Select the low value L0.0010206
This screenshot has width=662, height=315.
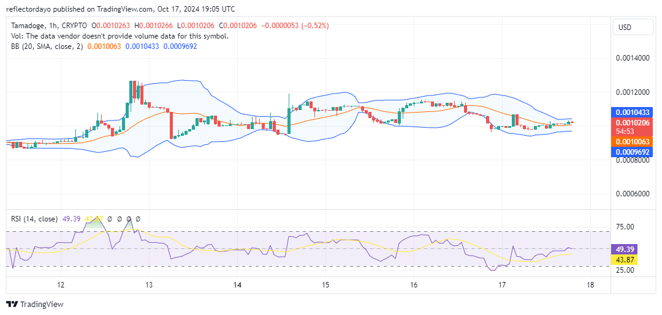pyautogui.click(x=197, y=26)
